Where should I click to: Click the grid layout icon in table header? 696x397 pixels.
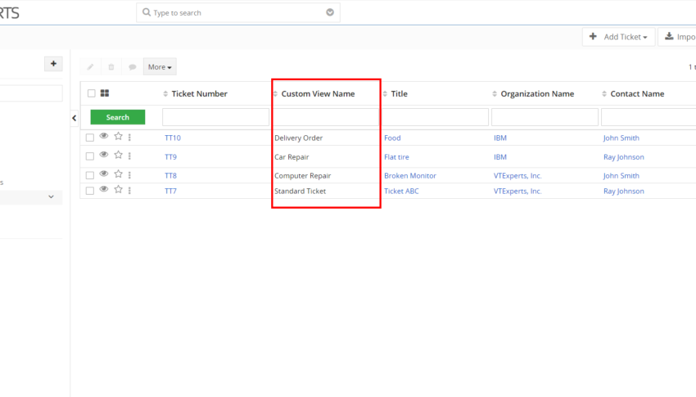point(105,93)
